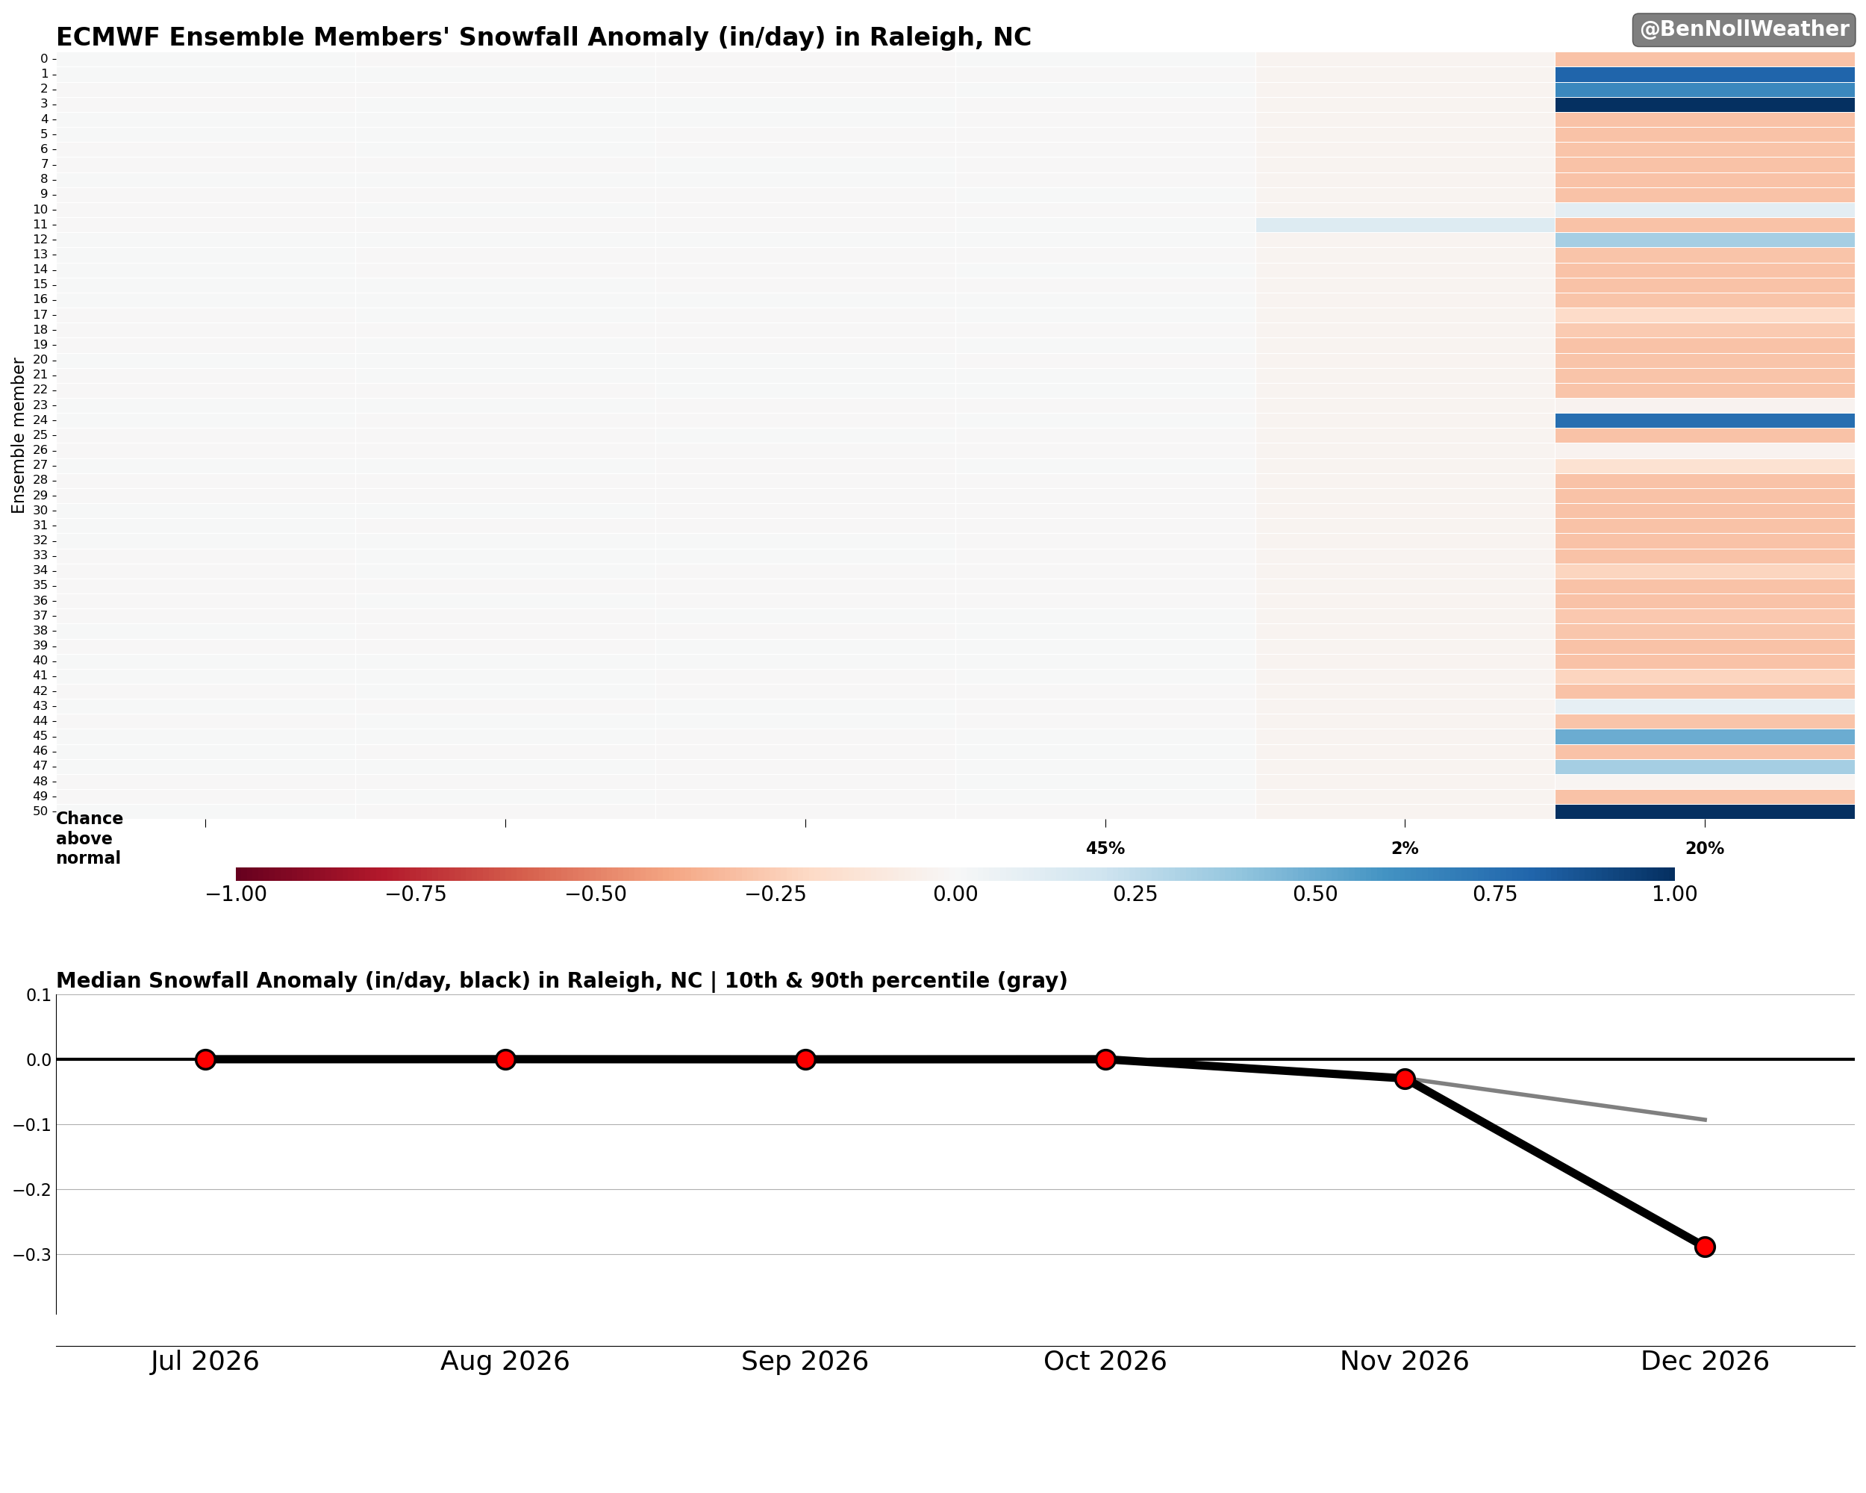
Task: Click member 11's light blue November heatmap cell
Action: 1405,225
